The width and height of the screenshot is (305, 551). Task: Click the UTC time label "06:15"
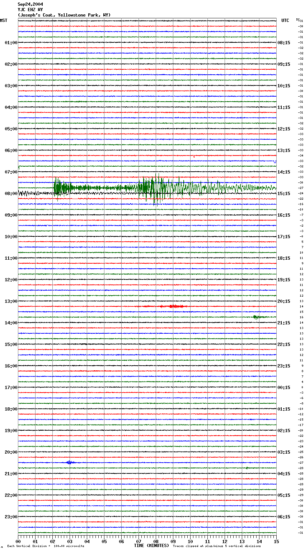click(284, 517)
